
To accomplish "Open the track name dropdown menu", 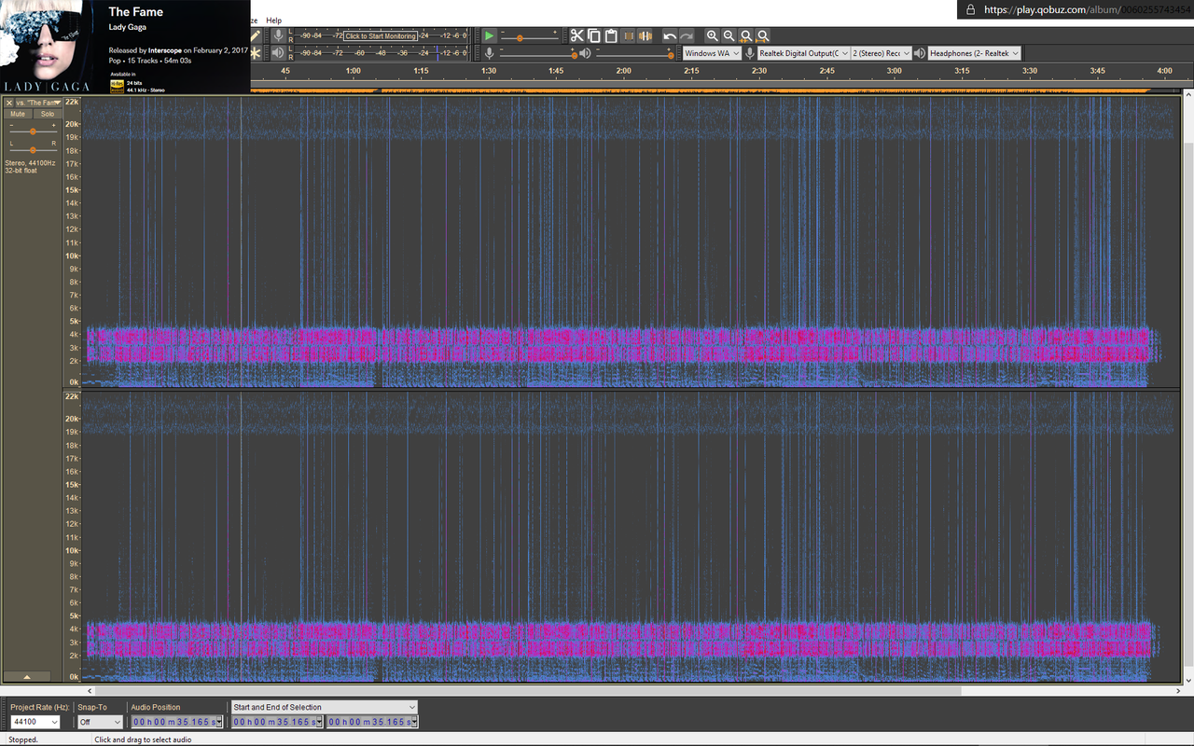I will pos(38,103).
